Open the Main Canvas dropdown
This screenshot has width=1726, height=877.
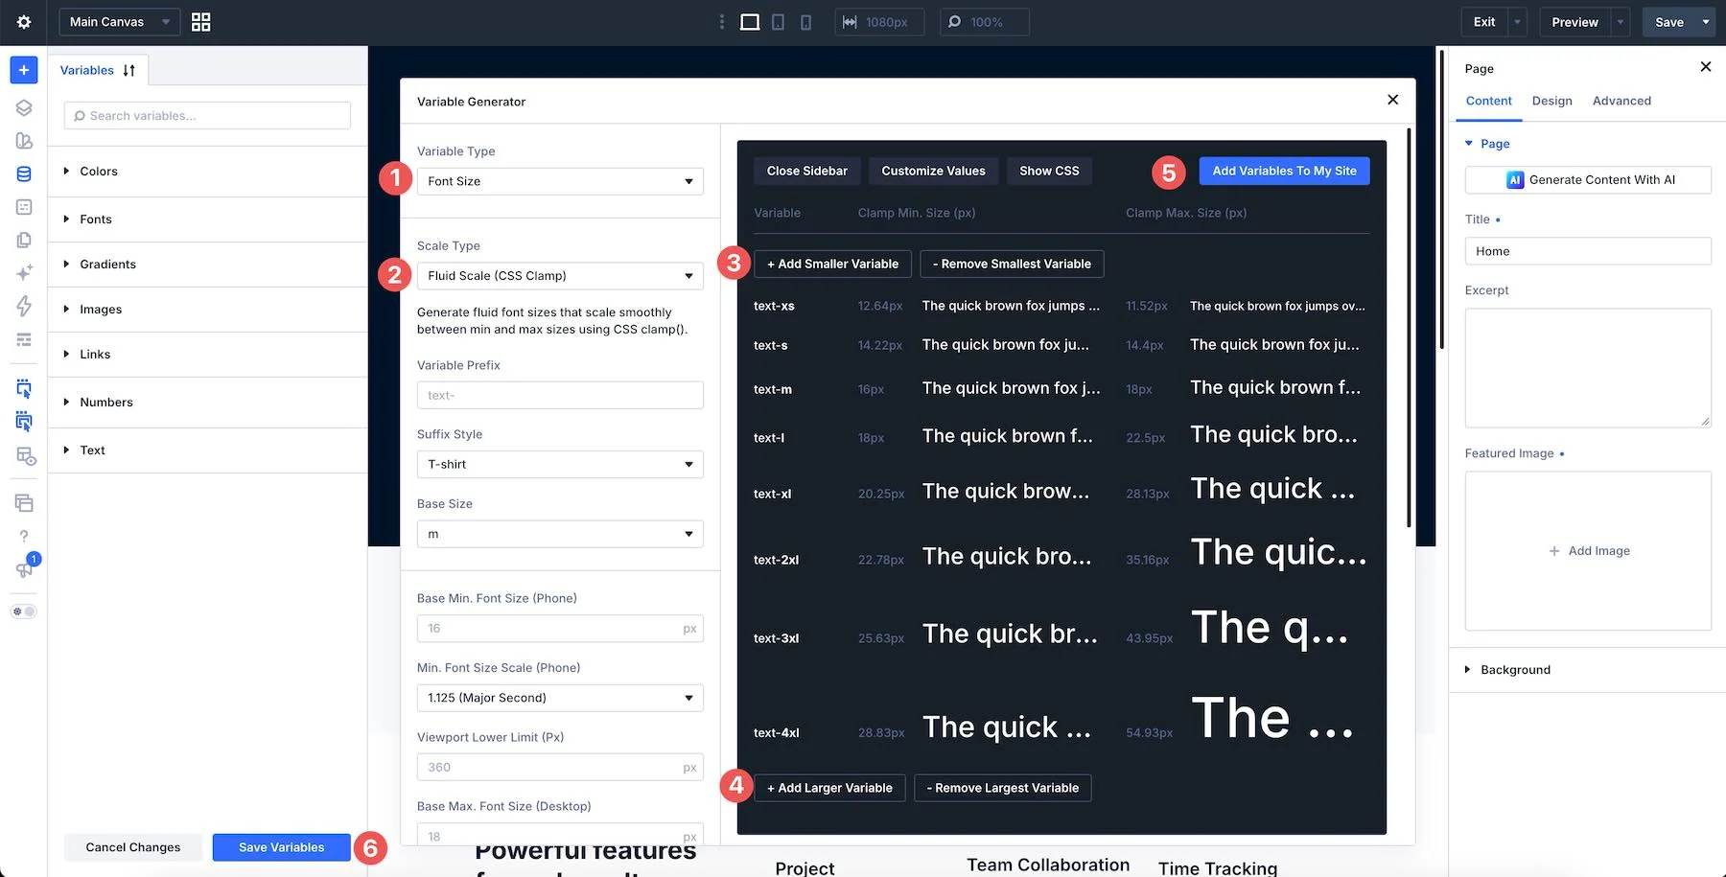pyautogui.click(x=120, y=22)
